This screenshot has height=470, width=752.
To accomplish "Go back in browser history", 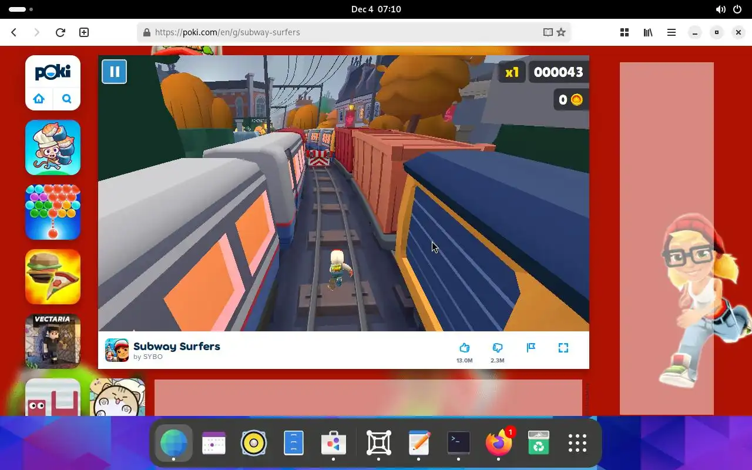I will (x=14, y=32).
